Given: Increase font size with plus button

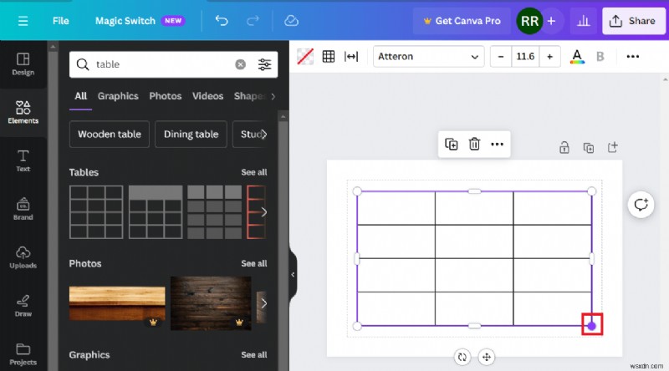Looking at the screenshot, I should (x=549, y=56).
